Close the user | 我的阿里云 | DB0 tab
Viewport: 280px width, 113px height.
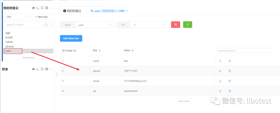pos(128,11)
